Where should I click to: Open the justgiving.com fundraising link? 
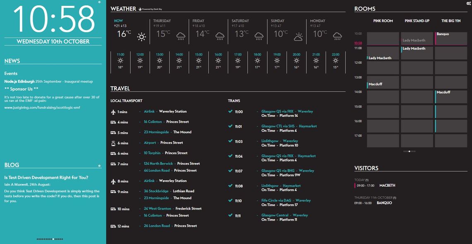click(x=42, y=108)
